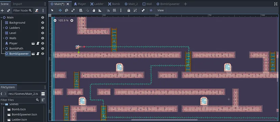Click the rotation pivot tool icon
This screenshot has height=122, width=280.
87,10
